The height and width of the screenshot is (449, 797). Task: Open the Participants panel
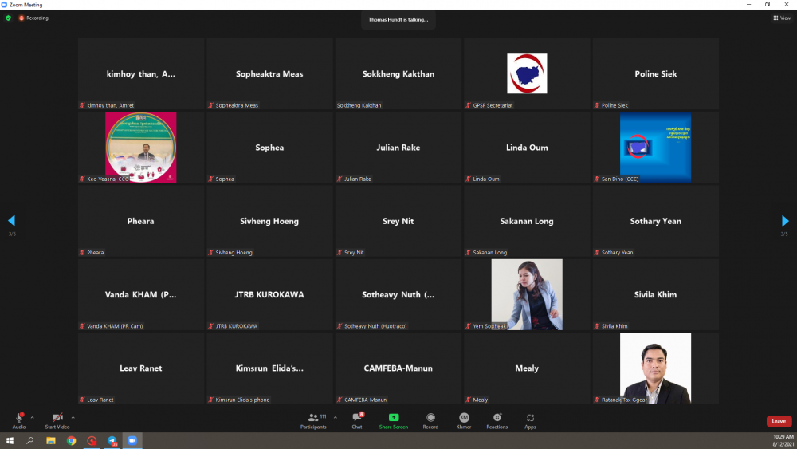[313, 418]
